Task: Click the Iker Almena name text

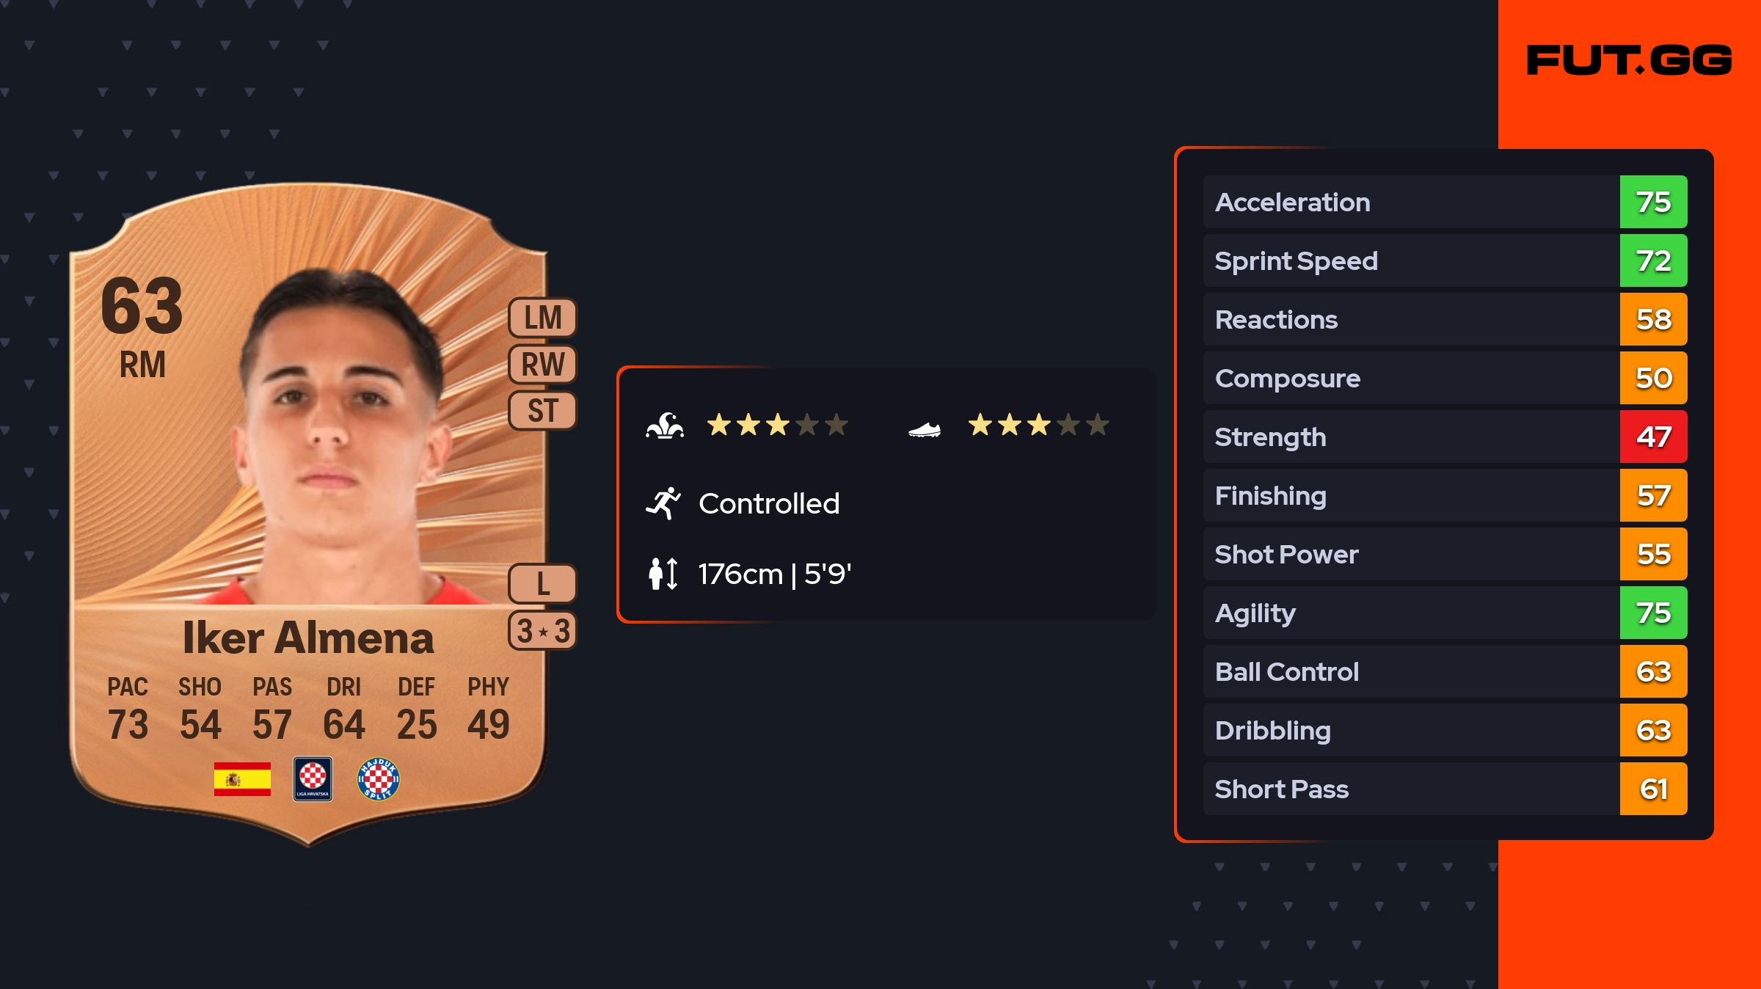Action: (x=308, y=638)
